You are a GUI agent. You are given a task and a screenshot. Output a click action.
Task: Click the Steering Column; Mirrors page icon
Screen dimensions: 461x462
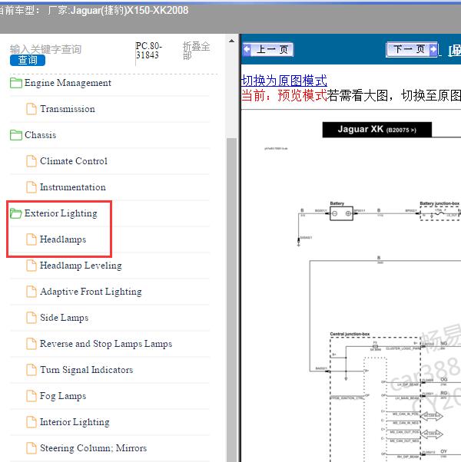tap(32, 448)
